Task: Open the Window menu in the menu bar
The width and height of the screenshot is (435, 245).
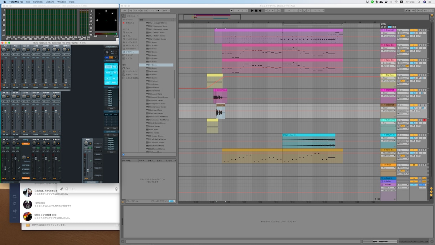Action: coord(62,2)
